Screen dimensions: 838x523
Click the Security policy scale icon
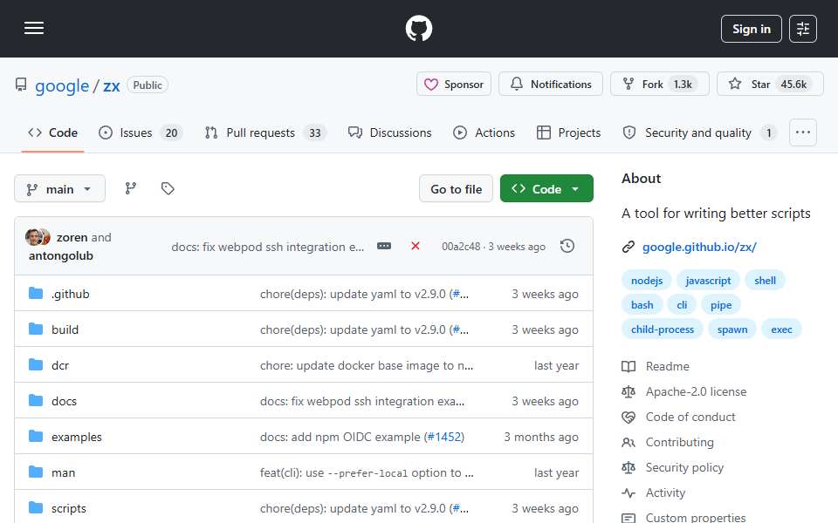[628, 467]
